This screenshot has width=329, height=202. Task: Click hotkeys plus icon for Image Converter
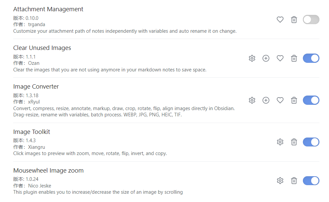click(266, 100)
